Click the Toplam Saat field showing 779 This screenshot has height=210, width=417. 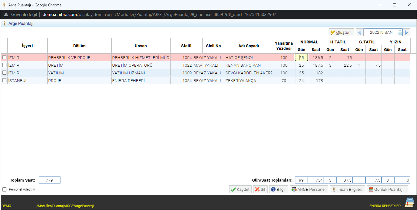tap(49, 180)
